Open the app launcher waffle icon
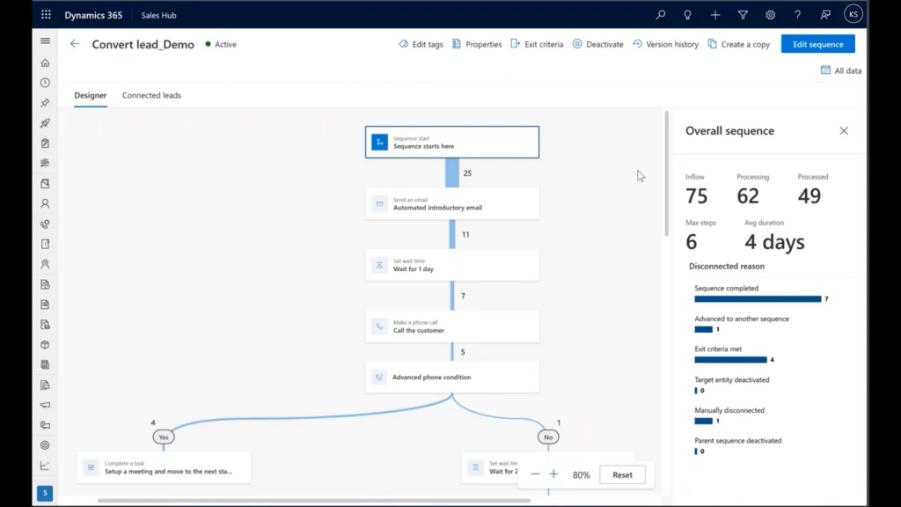This screenshot has height=507, width=901. (46, 15)
